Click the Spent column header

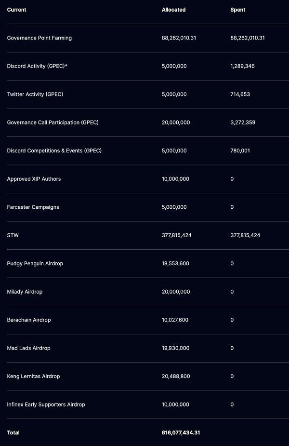(238, 10)
